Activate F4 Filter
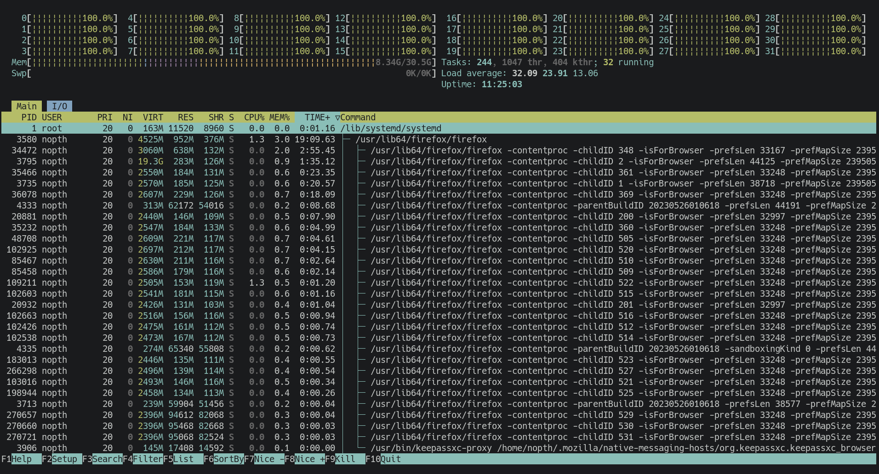 tap(143, 459)
